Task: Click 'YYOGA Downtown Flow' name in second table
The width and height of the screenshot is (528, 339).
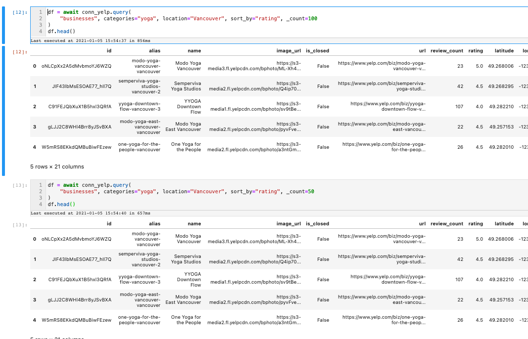Action: 189,280
